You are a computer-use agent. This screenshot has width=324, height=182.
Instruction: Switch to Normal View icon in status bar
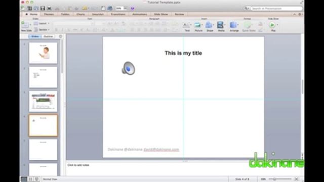point(24,179)
